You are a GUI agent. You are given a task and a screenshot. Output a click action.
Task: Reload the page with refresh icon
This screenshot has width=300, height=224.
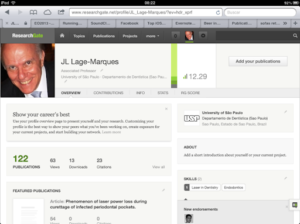218,13
